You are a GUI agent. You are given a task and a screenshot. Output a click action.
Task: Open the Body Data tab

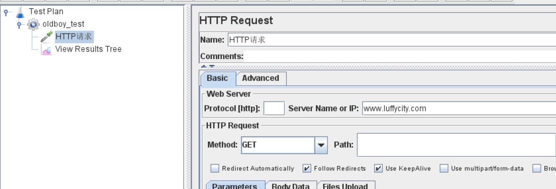tap(290, 186)
